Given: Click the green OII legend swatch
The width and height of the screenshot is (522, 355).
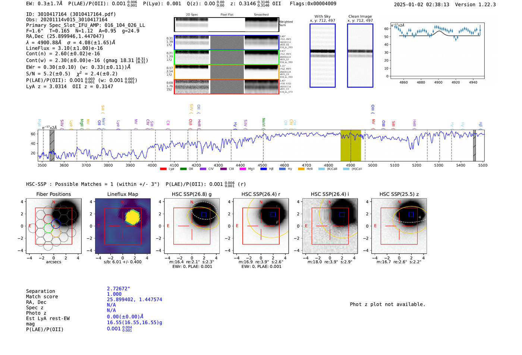Looking at the screenshot, I should [183, 169].
